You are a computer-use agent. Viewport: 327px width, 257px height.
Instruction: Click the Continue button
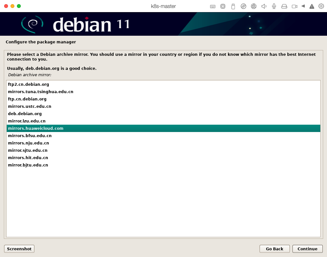click(308, 249)
